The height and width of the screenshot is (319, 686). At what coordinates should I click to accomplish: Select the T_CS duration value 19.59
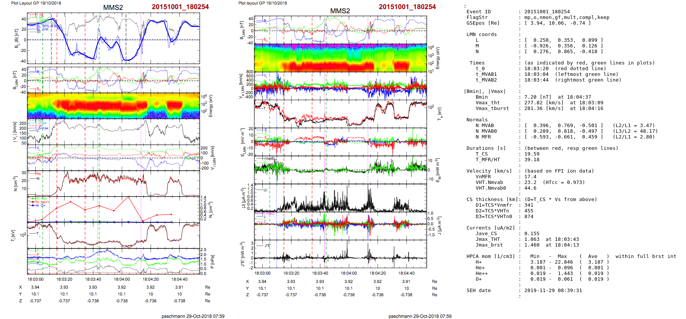(x=532, y=154)
